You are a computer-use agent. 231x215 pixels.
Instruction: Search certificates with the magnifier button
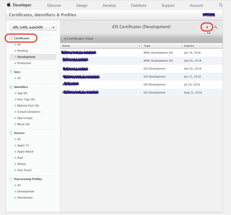tap(216, 27)
